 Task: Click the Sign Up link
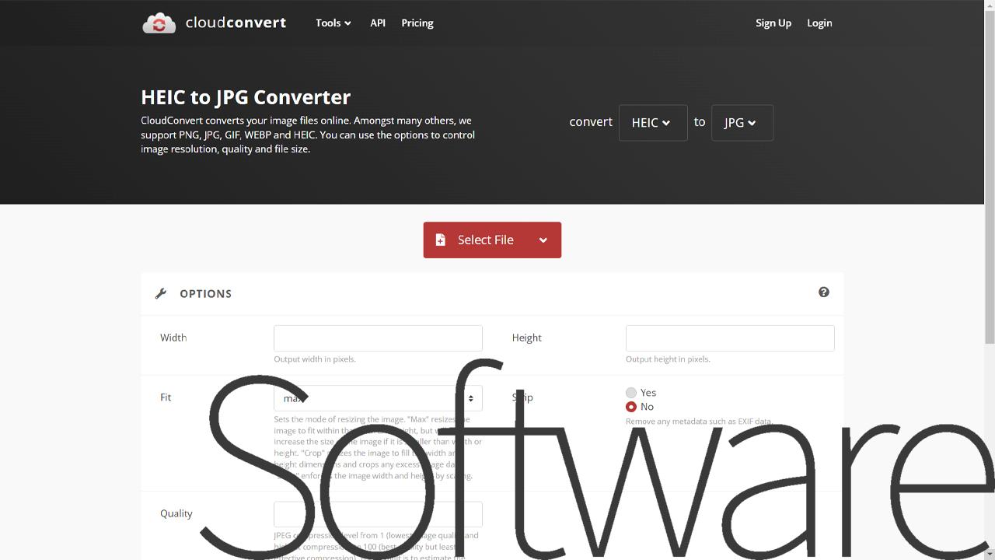click(773, 23)
